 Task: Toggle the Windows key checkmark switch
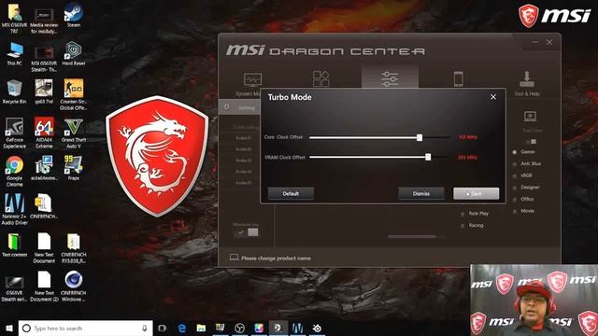[246, 232]
